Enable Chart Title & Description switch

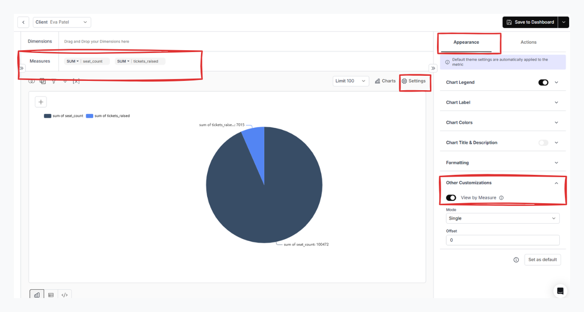[x=543, y=143]
